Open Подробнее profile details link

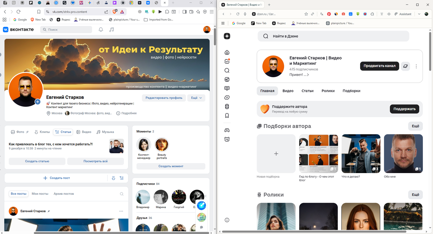point(126,113)
